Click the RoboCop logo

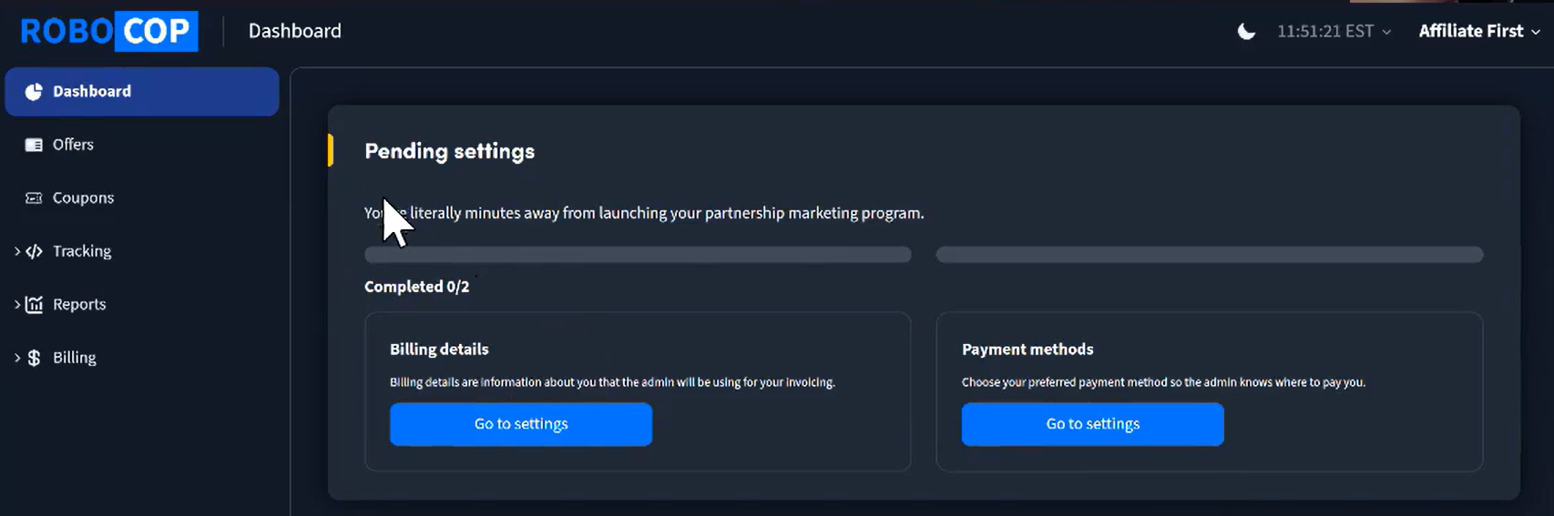pos(108,32)
